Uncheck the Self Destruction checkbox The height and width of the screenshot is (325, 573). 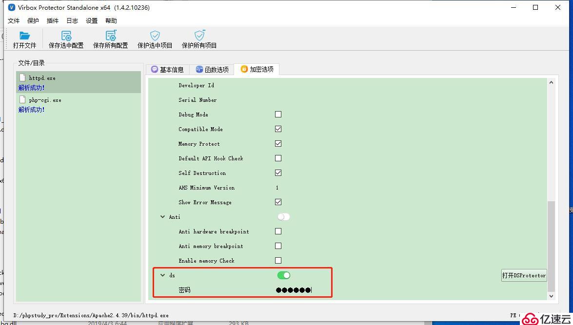pos(278,172)
